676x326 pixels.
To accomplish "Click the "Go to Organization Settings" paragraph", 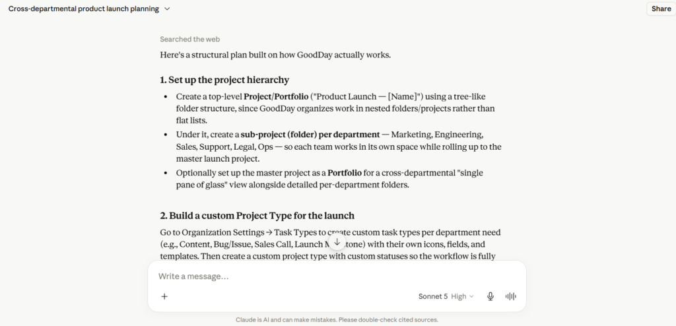I will click(330, 244).
